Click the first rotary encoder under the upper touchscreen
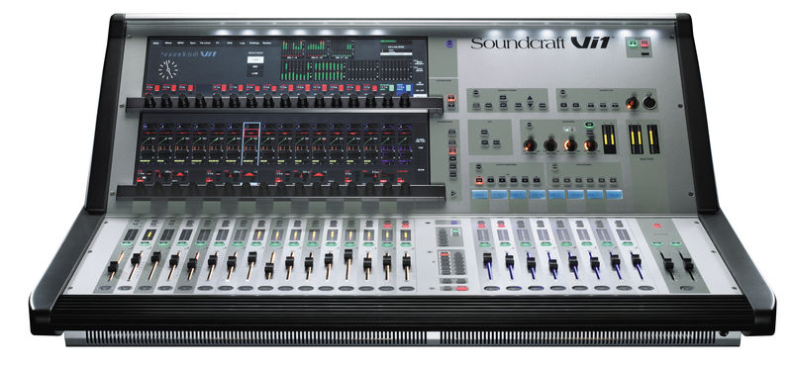Screen dimensions: 792x370 (x=150, y=101)
